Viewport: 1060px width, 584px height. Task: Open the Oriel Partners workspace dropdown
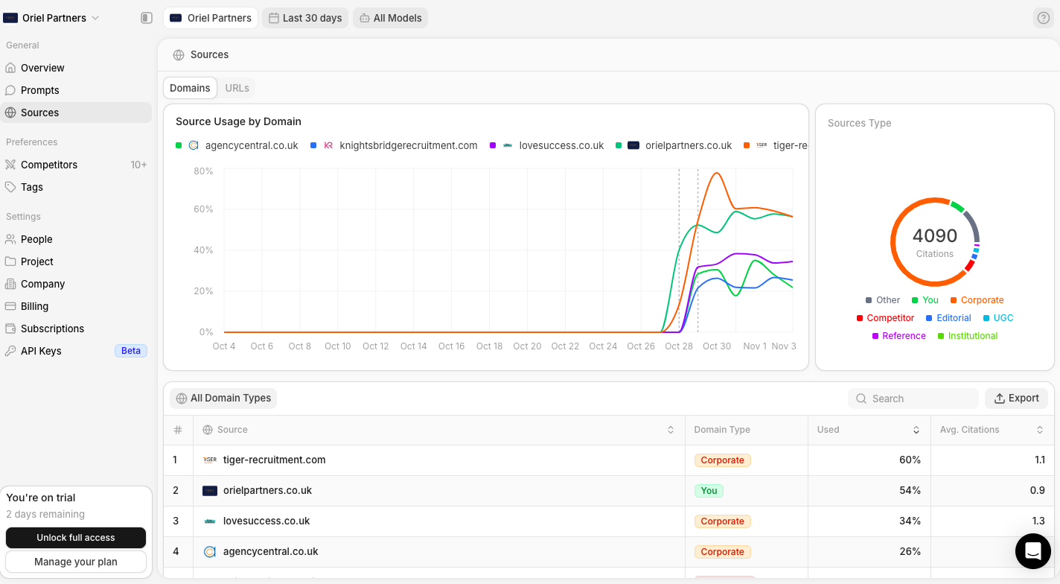(x=52, y=17)
